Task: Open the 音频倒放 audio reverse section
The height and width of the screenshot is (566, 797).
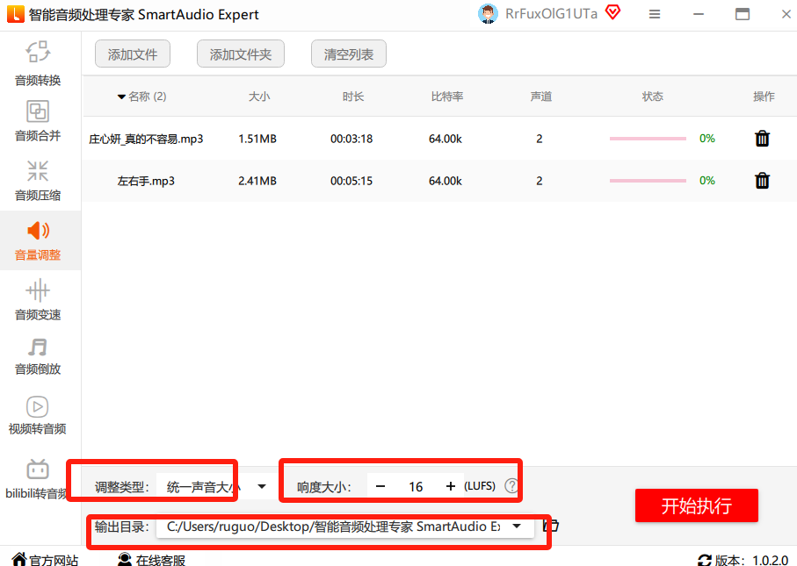Action: click(x=38, y=357)
